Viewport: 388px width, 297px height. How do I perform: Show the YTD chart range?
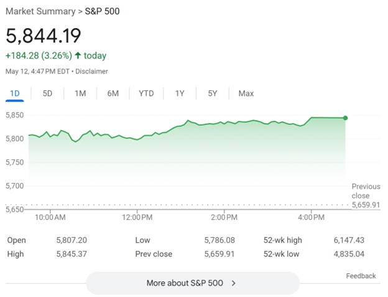click(146, 93)
